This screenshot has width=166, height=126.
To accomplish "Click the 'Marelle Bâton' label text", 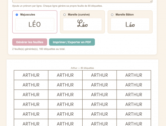I will tap(124, 15).
